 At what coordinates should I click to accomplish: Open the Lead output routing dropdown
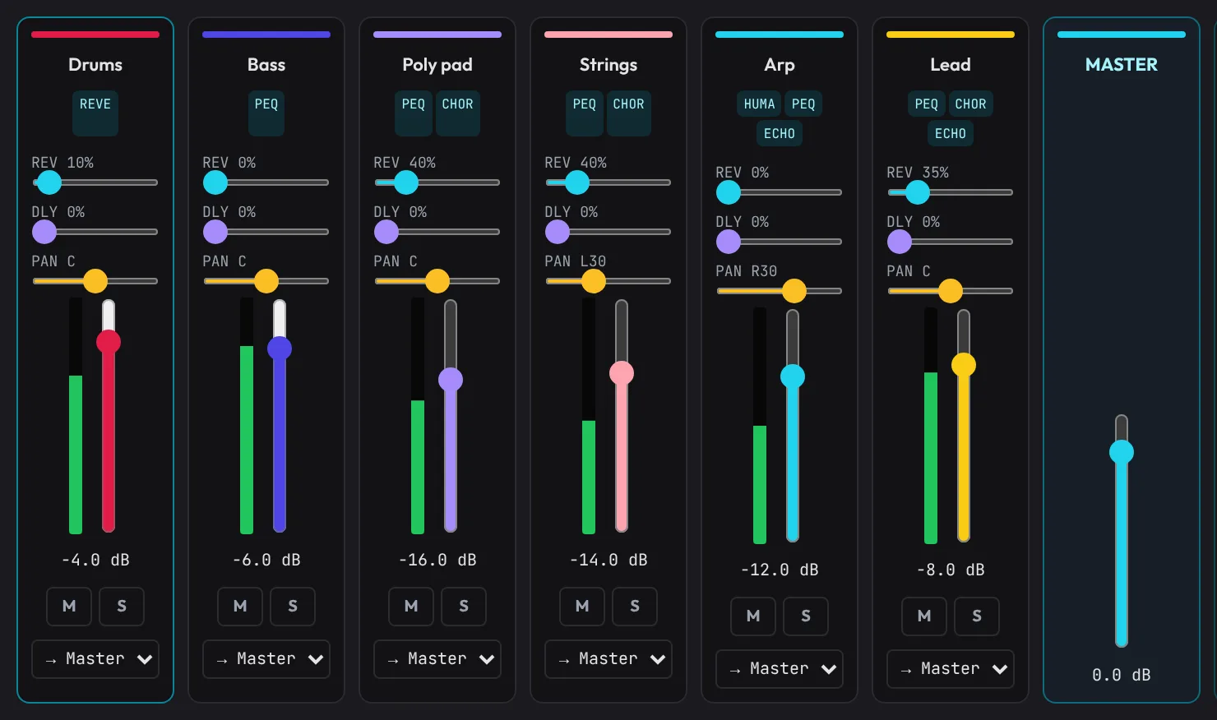click(951, 669)
